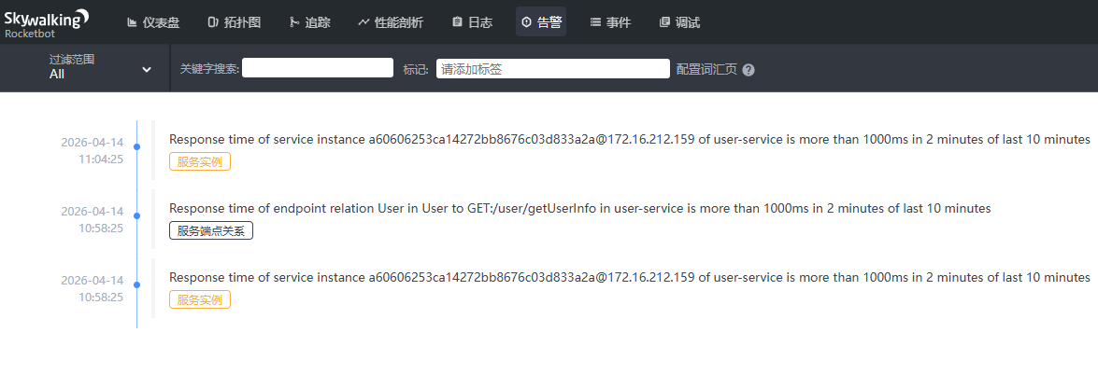Go to the 性能剖析 profiling tab
Viewport: 1098px width, 374px height.
click(391, 22)
